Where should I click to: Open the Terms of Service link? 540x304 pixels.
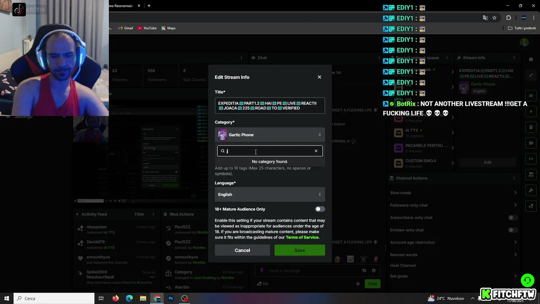tap(302, 237)
